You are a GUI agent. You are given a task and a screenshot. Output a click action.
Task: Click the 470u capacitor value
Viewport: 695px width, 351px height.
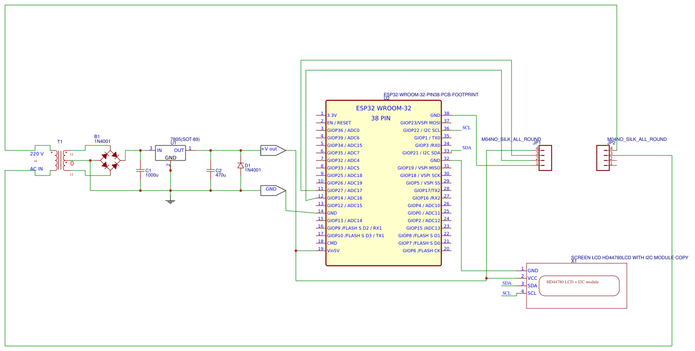(x=221, y=175)
